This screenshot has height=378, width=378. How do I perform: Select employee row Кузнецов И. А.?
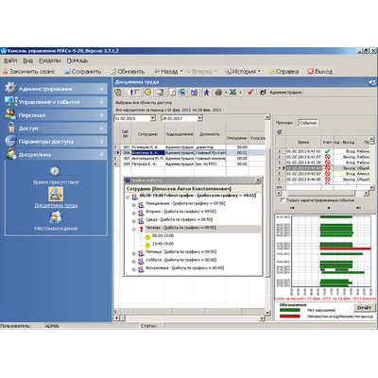point(189,147)
